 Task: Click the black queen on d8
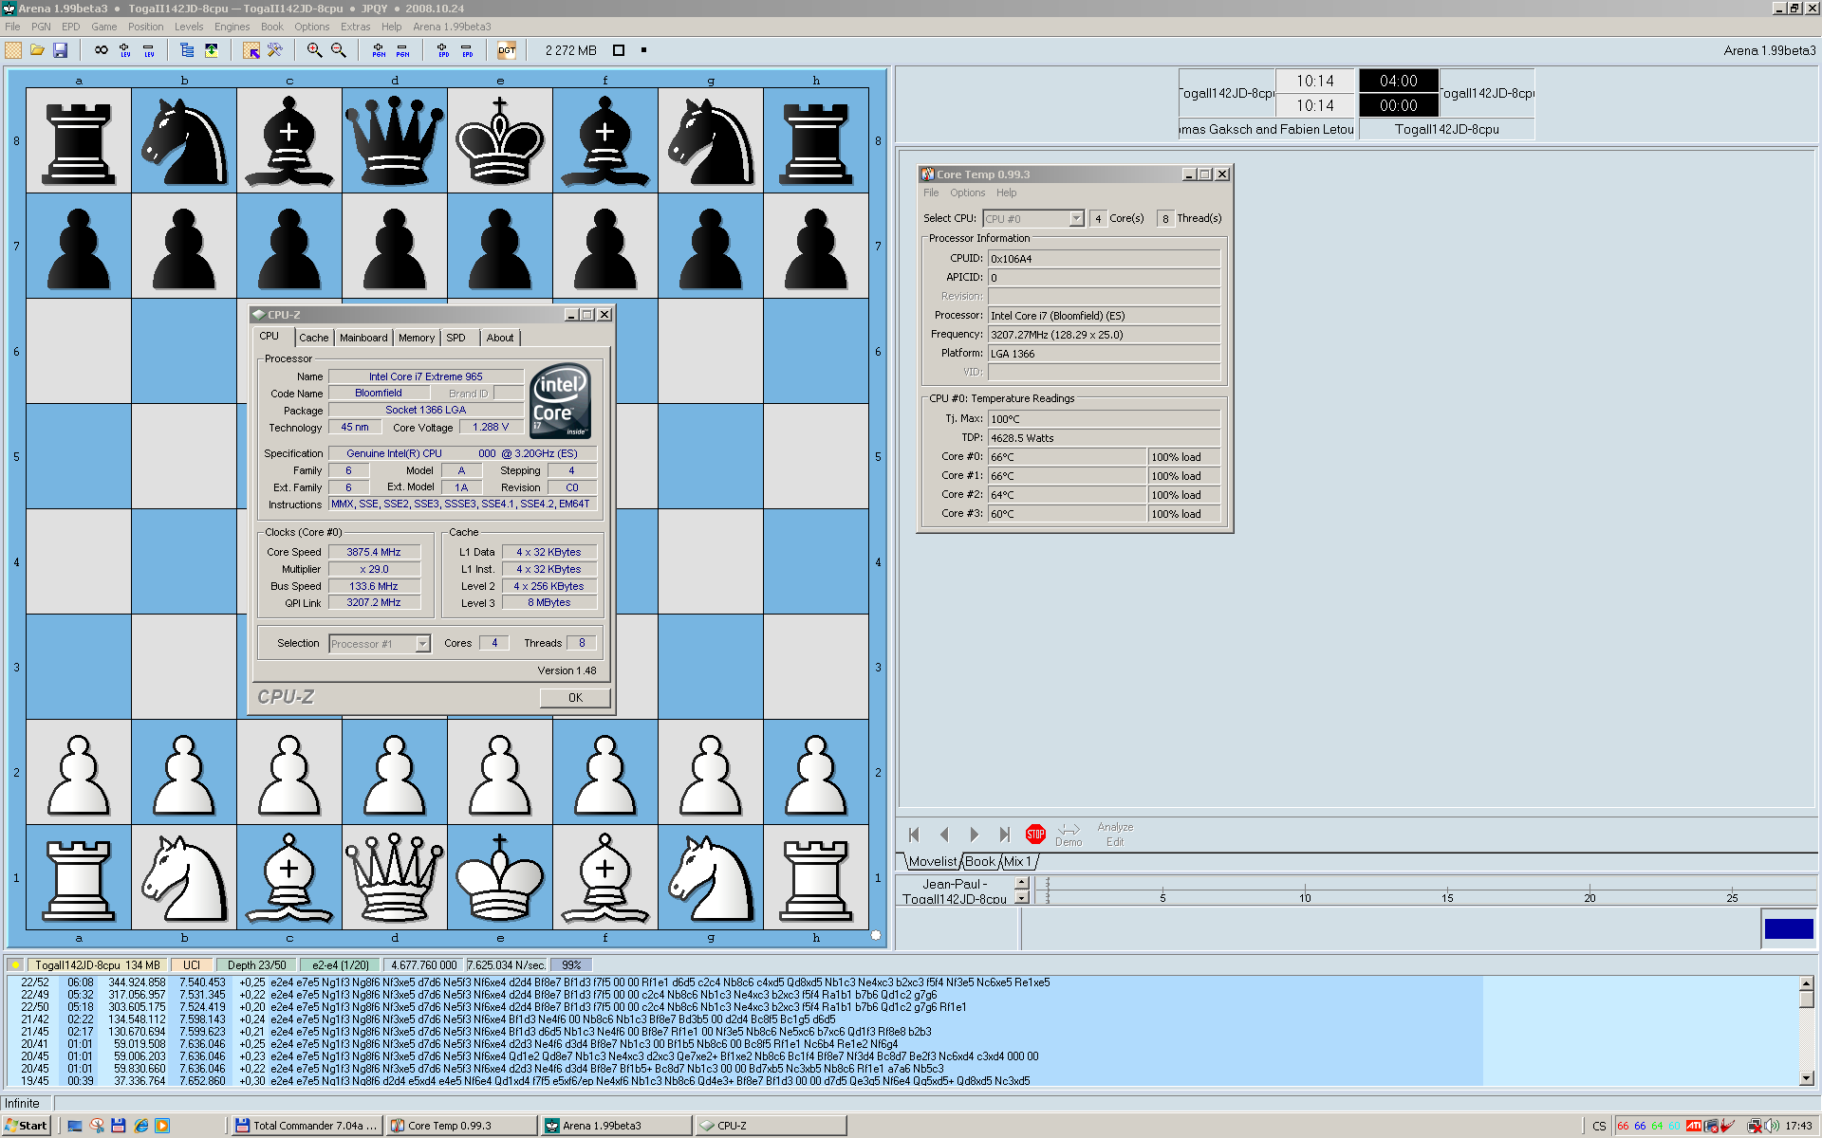point(395,140)
